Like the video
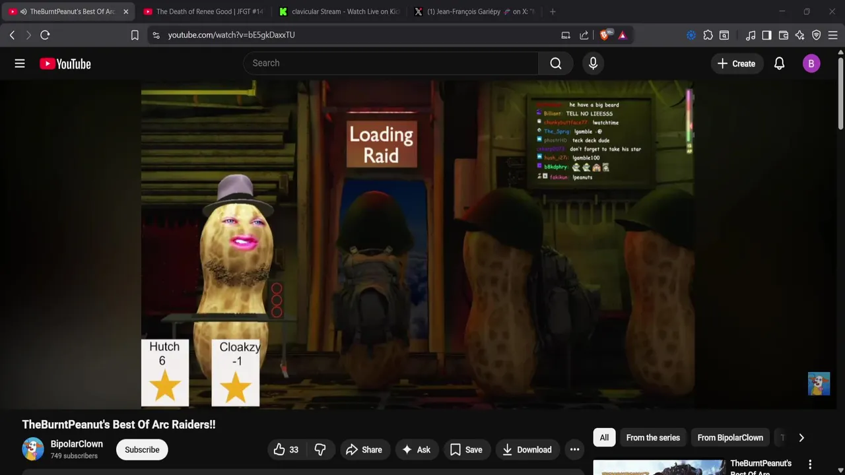The height and width of the screenshot is (475, 845). (x=286, y=450)
